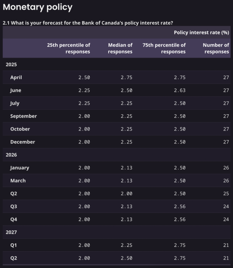The width and height of the screenshot is (233, 268).
Task: Select the 2027 year group row
Action: click(116, 232)
